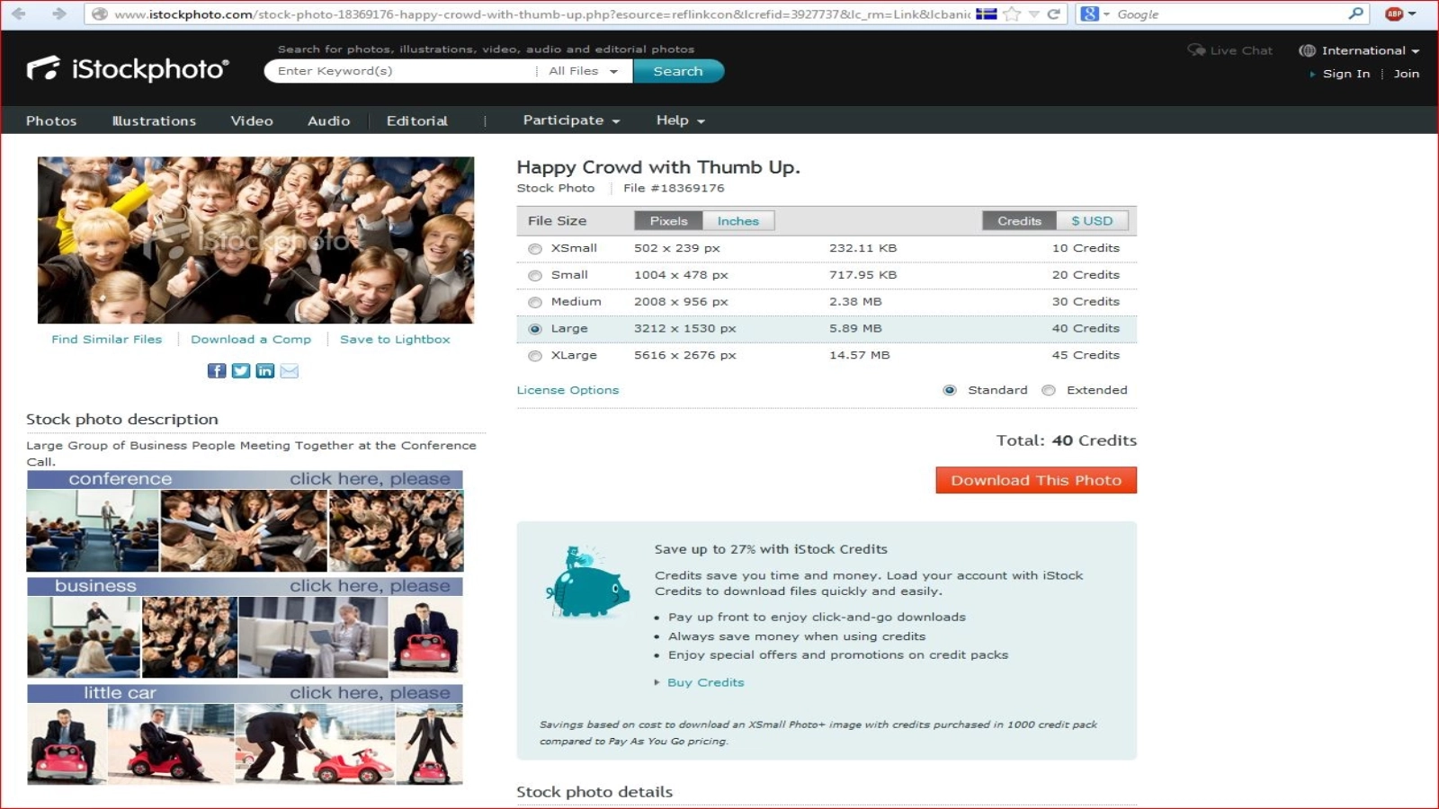Share photo via Twitter icon
The width and height of the screenshot is (1439, 809).
241,370
